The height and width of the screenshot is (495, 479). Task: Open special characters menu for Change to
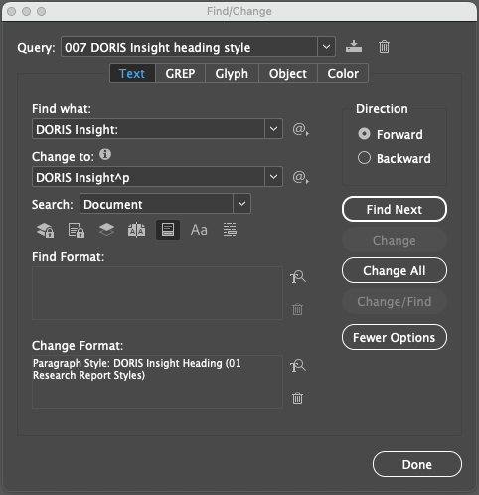pyautogui.click(x=300, y=177)
